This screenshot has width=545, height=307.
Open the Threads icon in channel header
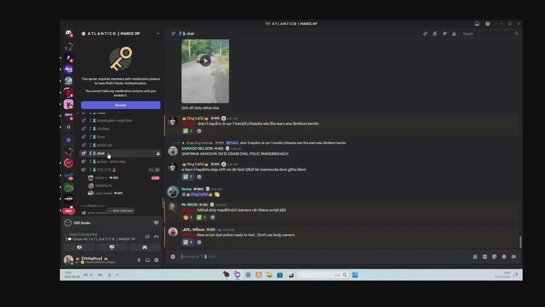425,34
